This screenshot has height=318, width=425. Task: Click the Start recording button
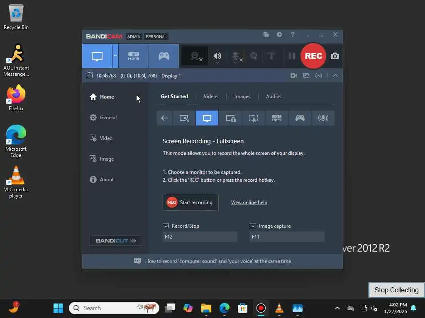[191, 202]
